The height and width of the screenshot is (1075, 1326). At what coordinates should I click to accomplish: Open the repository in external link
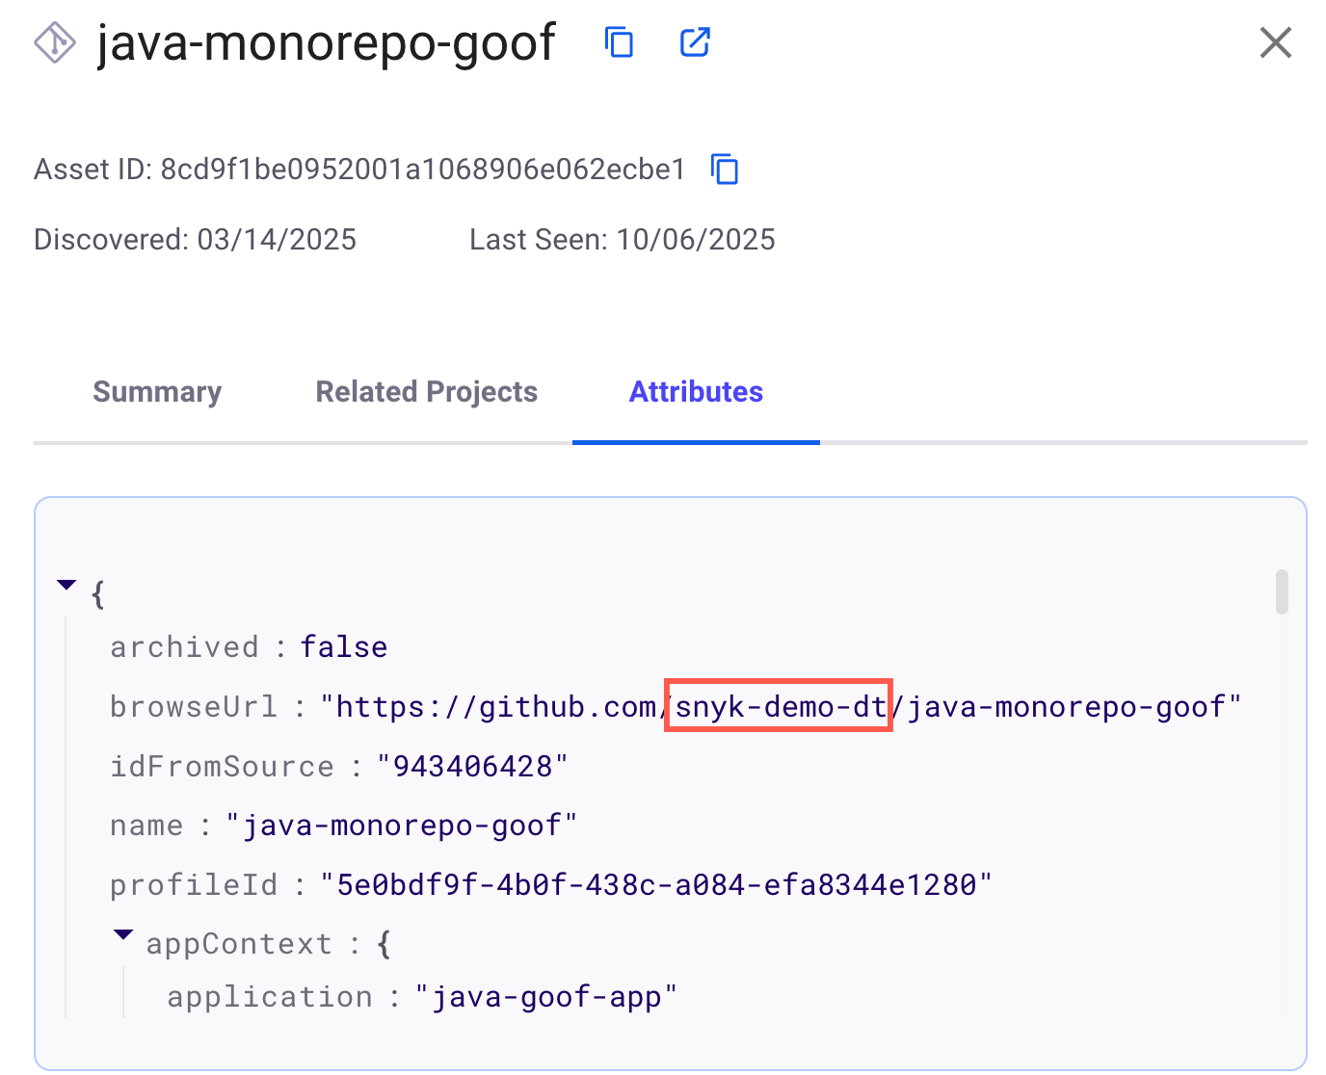[x=695, y=42]
